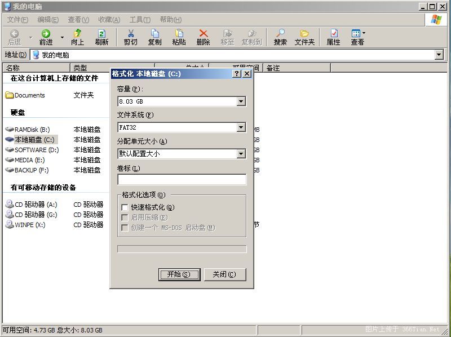Select the CD 驱动器 (A:) icon

[x=10, y=204]
